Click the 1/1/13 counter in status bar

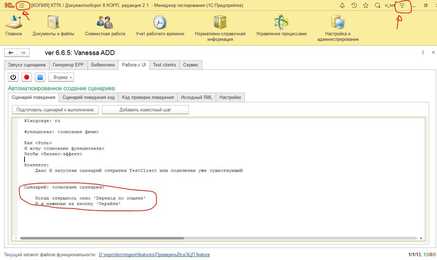coord(414,255)
